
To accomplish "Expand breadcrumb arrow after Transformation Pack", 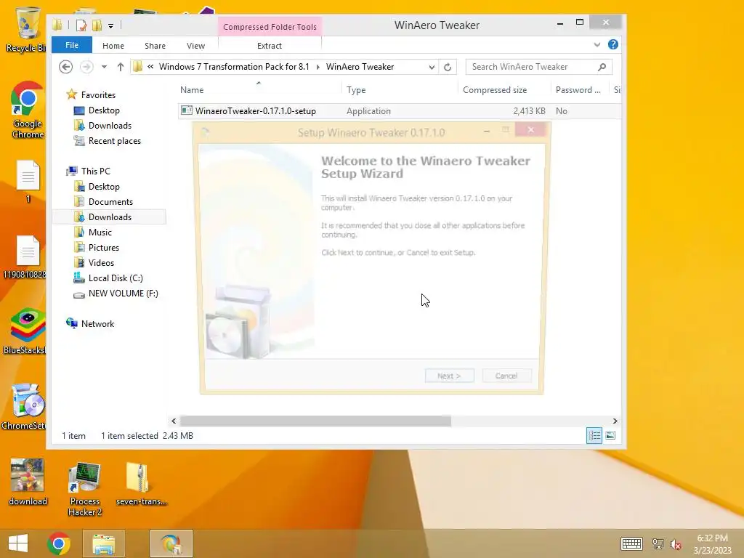I will [x=318, y=67].
